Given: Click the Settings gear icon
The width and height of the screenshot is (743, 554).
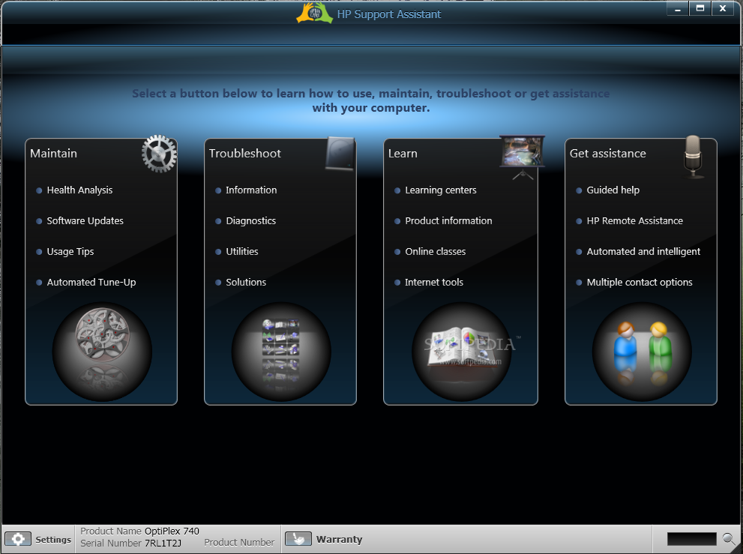Looking at the screenshot, I should click(18, 539).
